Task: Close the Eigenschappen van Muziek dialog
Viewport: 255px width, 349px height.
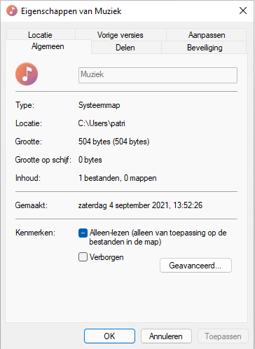Action: [x=243, y=11]
